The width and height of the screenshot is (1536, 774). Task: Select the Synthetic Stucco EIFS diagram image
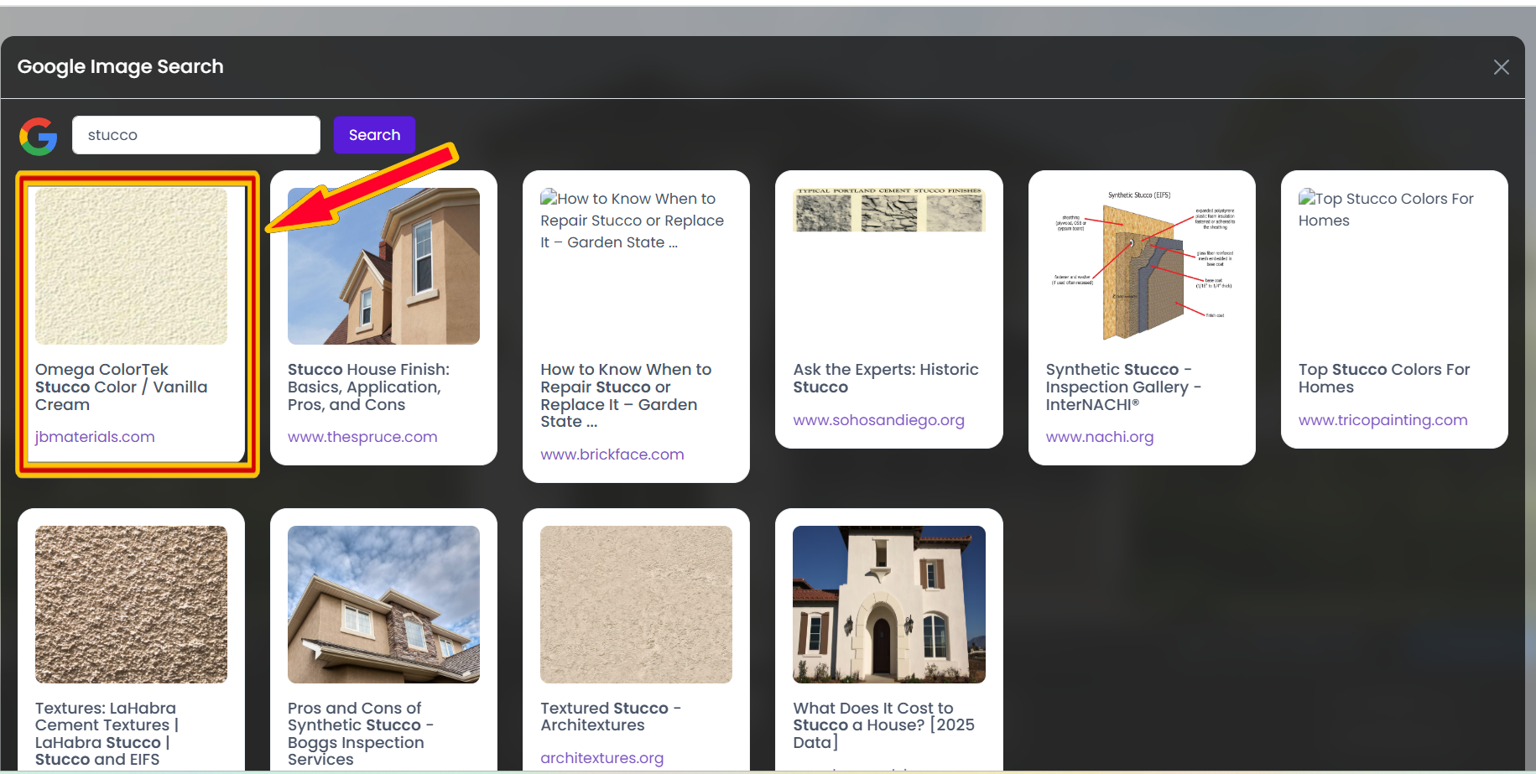click(1142, 266)
